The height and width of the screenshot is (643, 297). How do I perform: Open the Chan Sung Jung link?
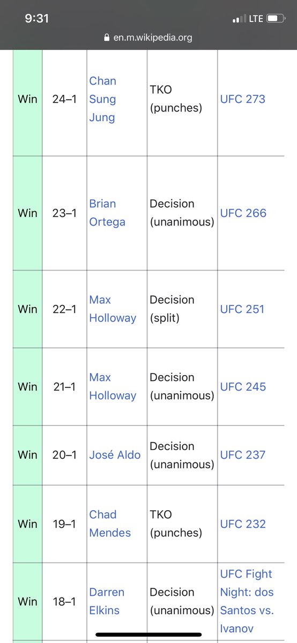(x=103, y=99)
